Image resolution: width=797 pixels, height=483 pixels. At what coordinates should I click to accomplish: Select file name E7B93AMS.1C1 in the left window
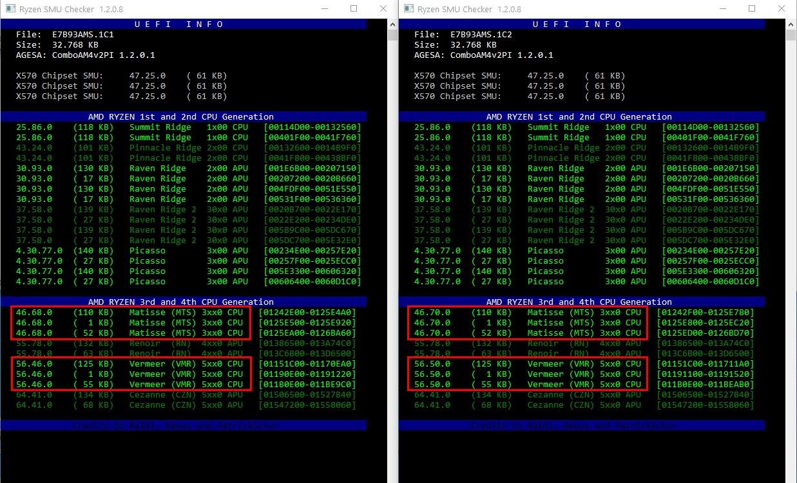tap(82, 34)
